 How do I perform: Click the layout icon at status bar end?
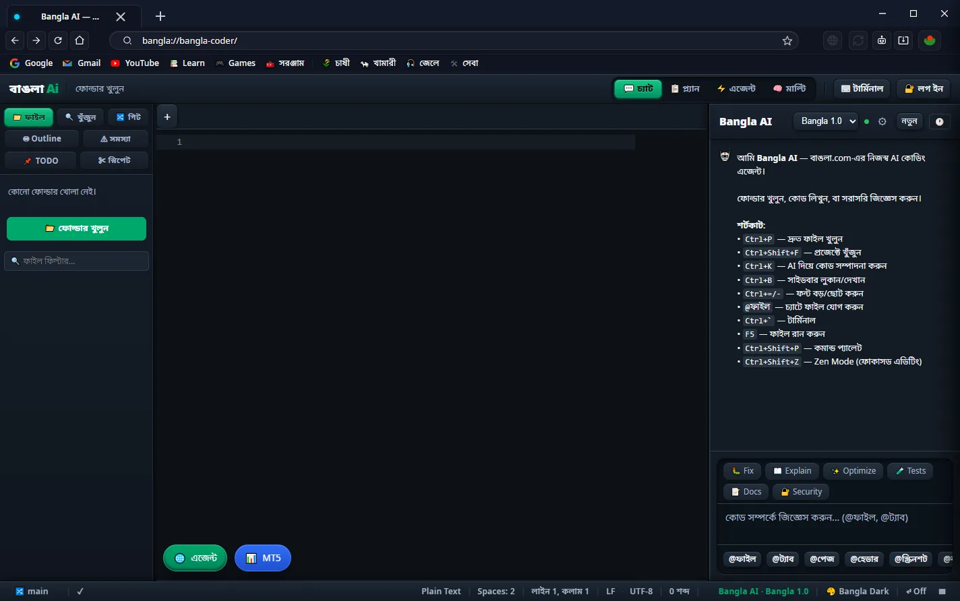942,591
